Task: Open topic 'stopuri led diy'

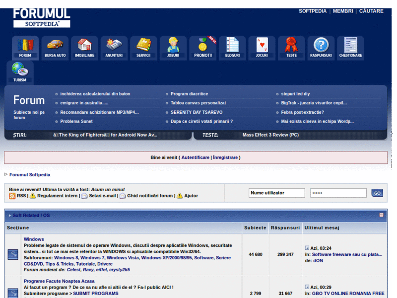Action: click(x=295, y=94)
